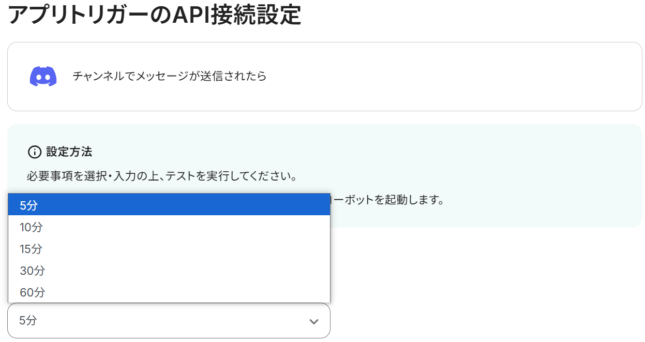
Task: Click the info icon beside 設定方法
Action: (34, 152)
